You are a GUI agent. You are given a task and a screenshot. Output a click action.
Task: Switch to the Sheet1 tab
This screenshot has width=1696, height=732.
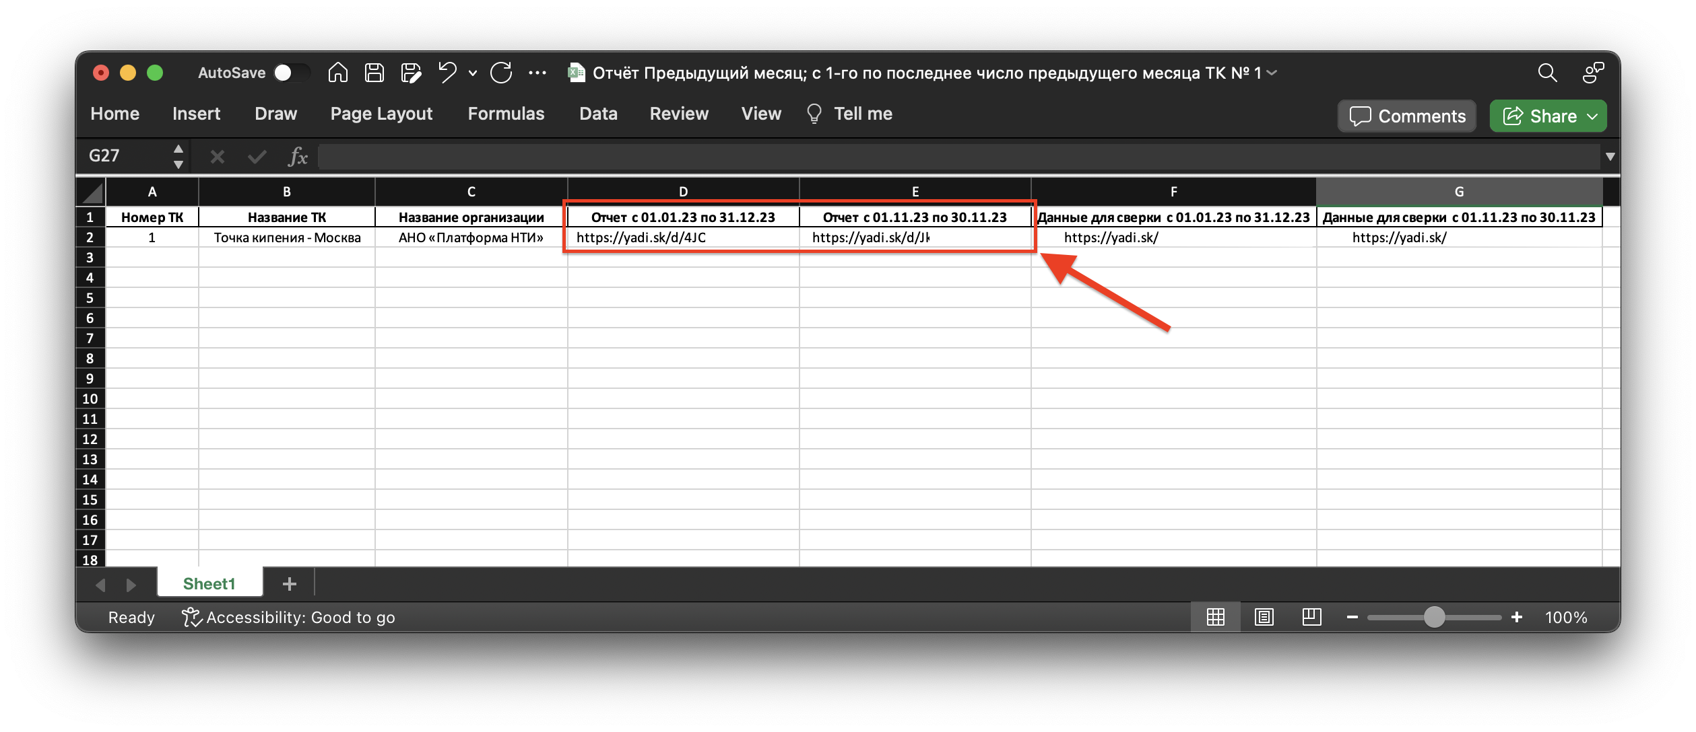(209, 583)
